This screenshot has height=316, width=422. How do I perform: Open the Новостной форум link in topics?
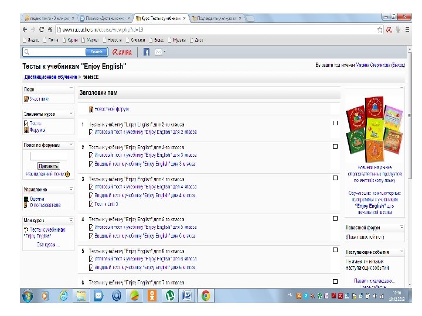[x=111, y=109]
